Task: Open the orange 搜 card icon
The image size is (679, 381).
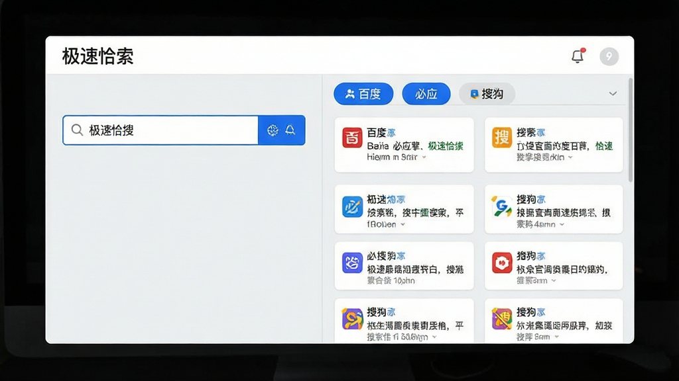Action: pos(502,138)
